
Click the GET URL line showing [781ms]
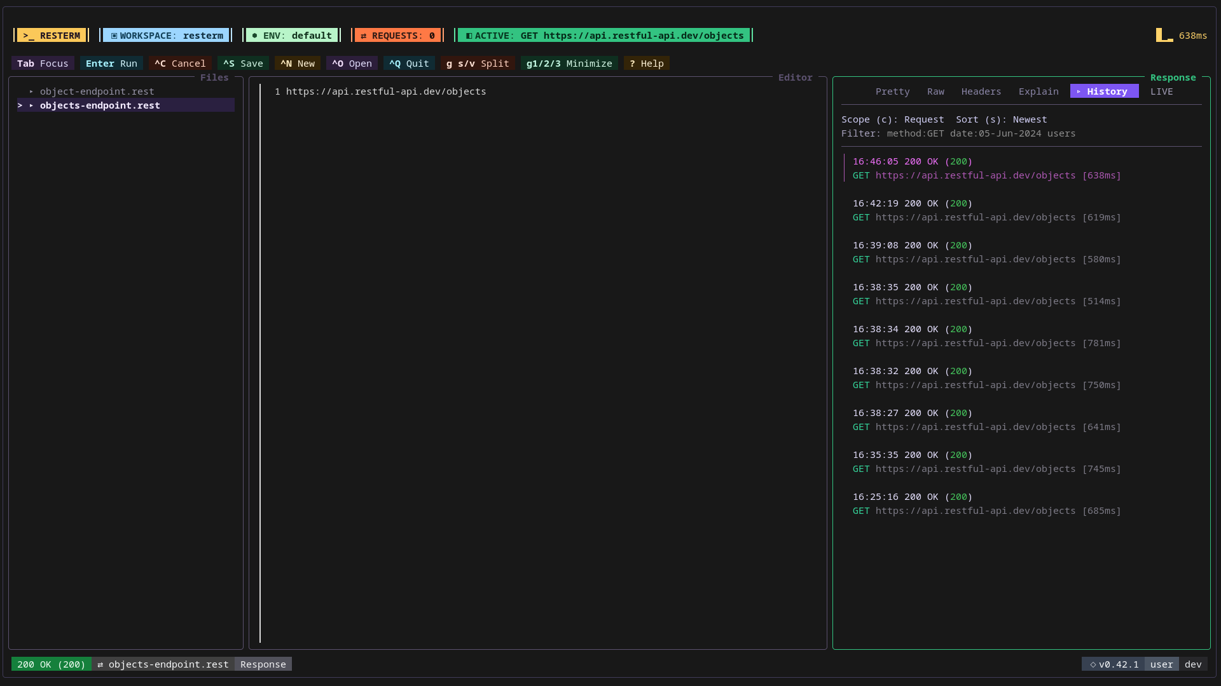tap(987, 343)
